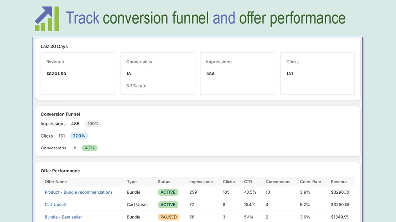Click the growth chart arrow logo
Viewport: 396px width, 222px height.
point(47,19)
